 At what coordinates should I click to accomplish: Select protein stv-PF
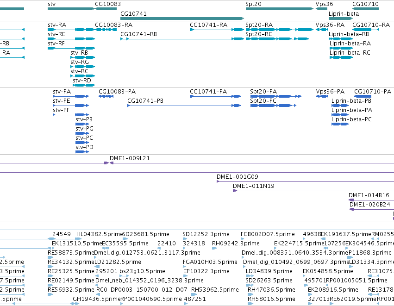(71, 115)
